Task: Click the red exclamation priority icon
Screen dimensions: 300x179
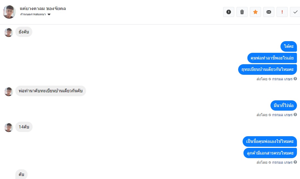Action: point(282,12)
